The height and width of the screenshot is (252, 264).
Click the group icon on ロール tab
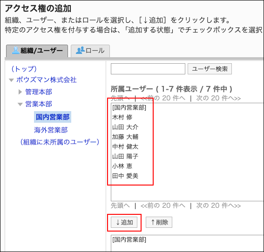point(80,50)
